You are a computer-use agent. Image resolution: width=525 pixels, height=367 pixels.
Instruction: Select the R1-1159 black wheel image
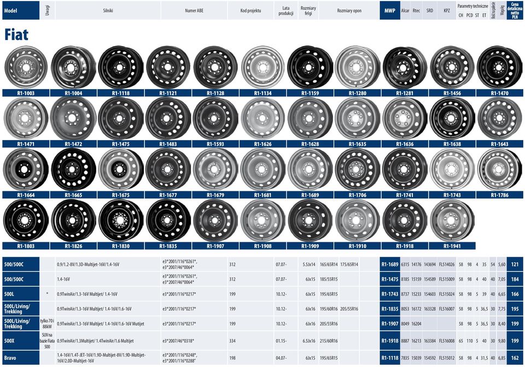click(310, 67)
